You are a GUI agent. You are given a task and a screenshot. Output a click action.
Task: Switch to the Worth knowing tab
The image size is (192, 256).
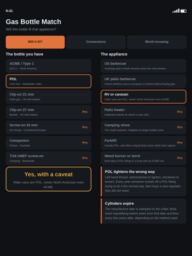(157, 42)
